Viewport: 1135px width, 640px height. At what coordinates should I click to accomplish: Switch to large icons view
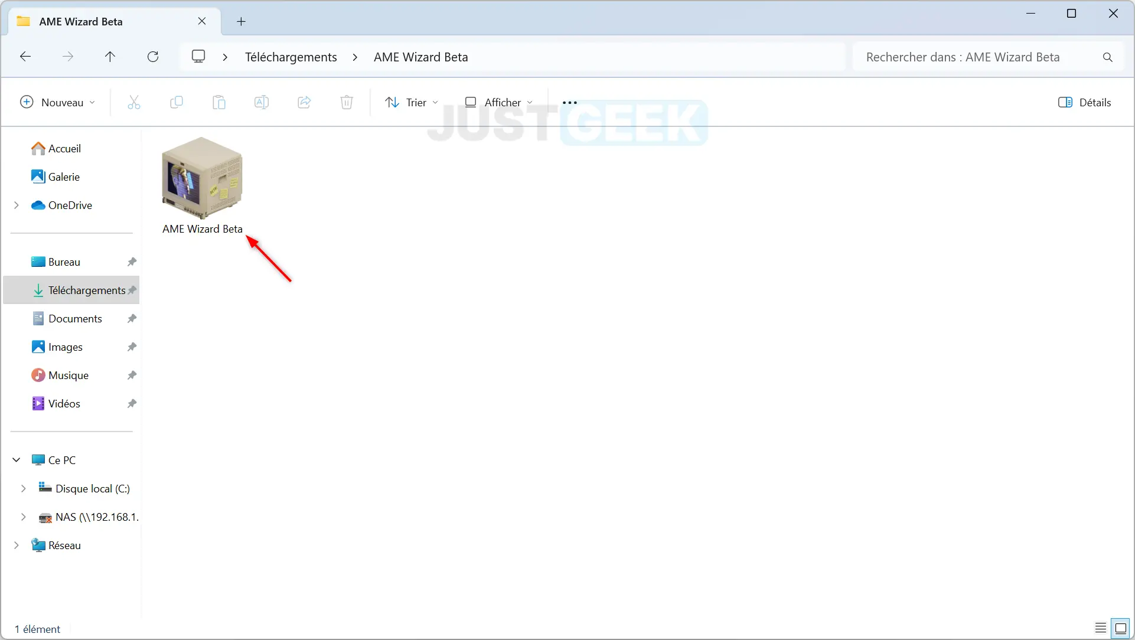tap(1120, 628)
